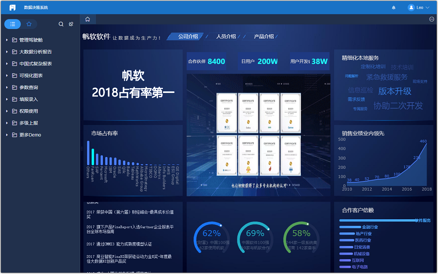Unpin the sidebar panel
Image resolution: width=438 pixels, height=274 pixels.
(x=71, y=24)
